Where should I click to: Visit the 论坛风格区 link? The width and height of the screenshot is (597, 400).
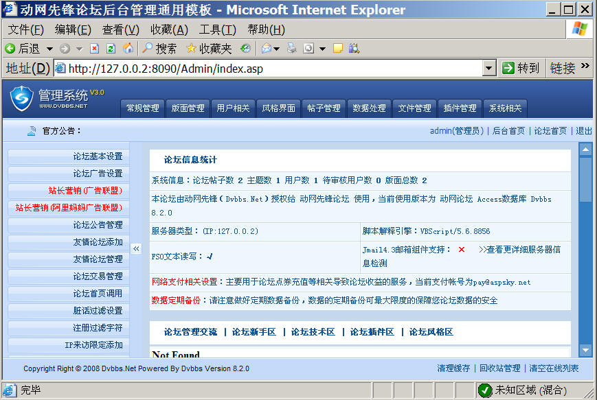click(x=431, y=332)
